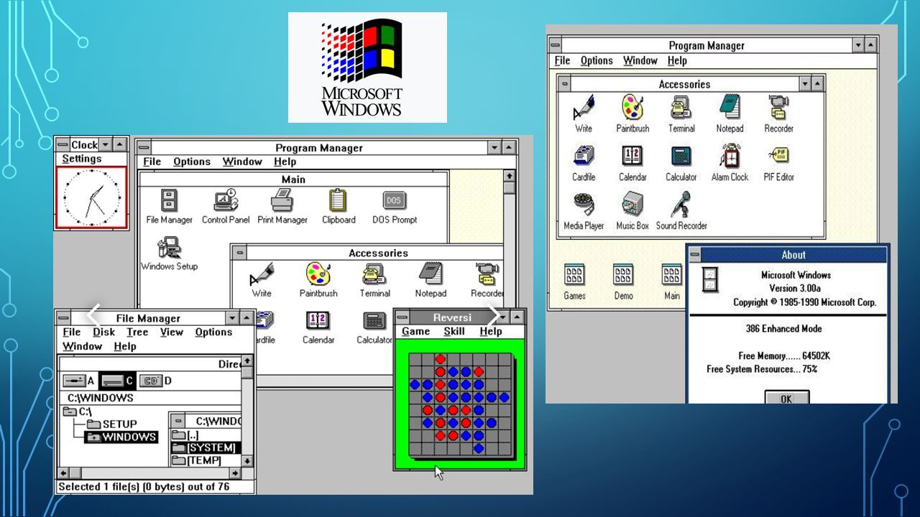Viewport: 920px width, 517px height.
Task: Open Tree menu in File Manager
Action: pos(137,332)
